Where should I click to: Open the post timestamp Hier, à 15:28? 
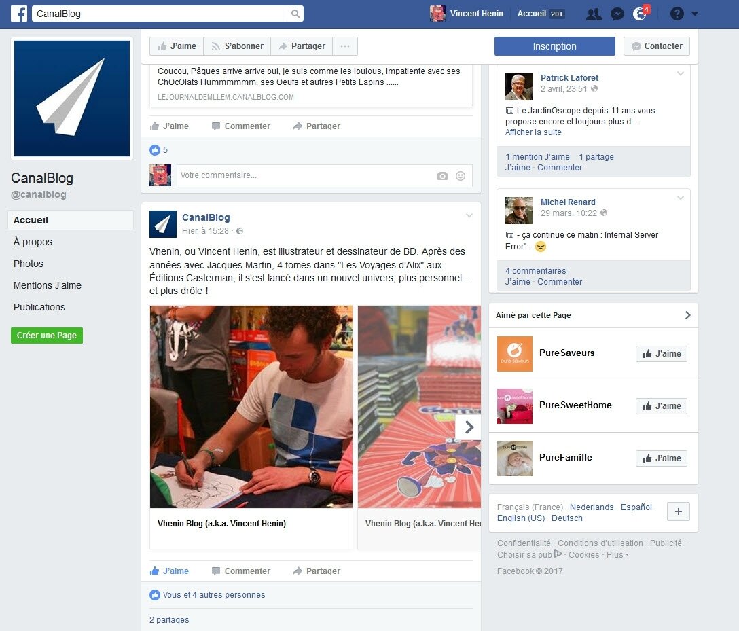pyautogui.click(x=205, y=231)
